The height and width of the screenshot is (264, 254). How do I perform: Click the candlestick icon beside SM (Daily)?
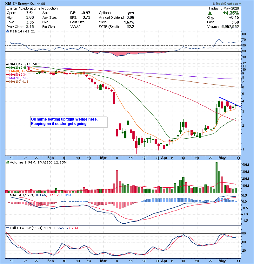coord(7,64)
